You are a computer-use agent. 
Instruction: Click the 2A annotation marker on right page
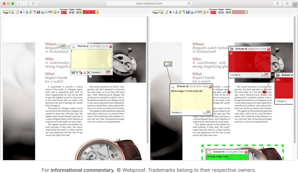pos(168,64)
